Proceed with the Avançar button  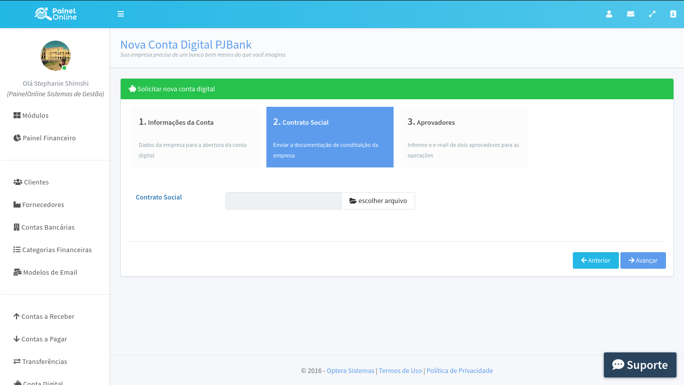pyautogui.click(x=643, y=260)
